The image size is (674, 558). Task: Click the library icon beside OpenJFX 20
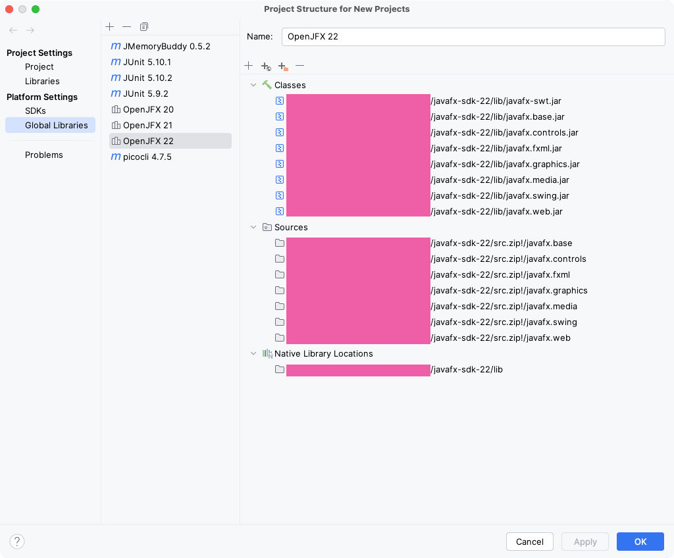click(116, 109)
